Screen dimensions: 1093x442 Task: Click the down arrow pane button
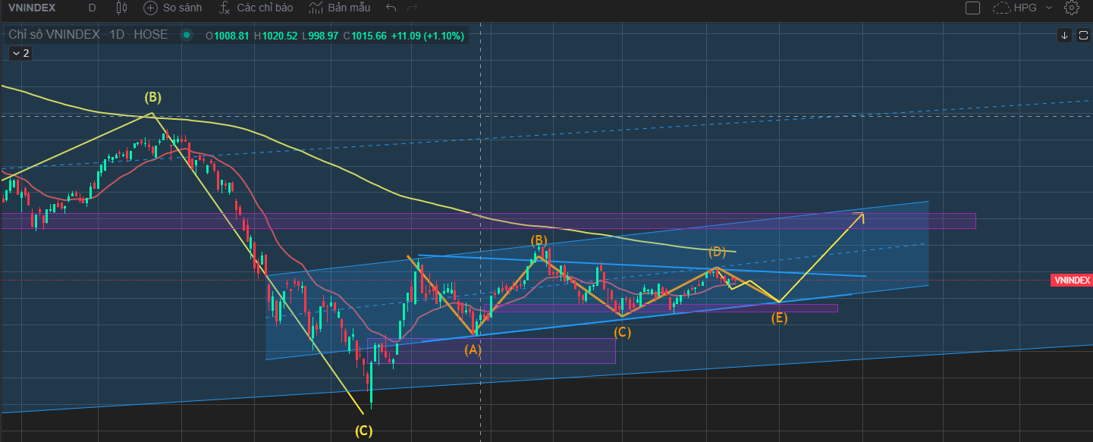click(1065, 35)
